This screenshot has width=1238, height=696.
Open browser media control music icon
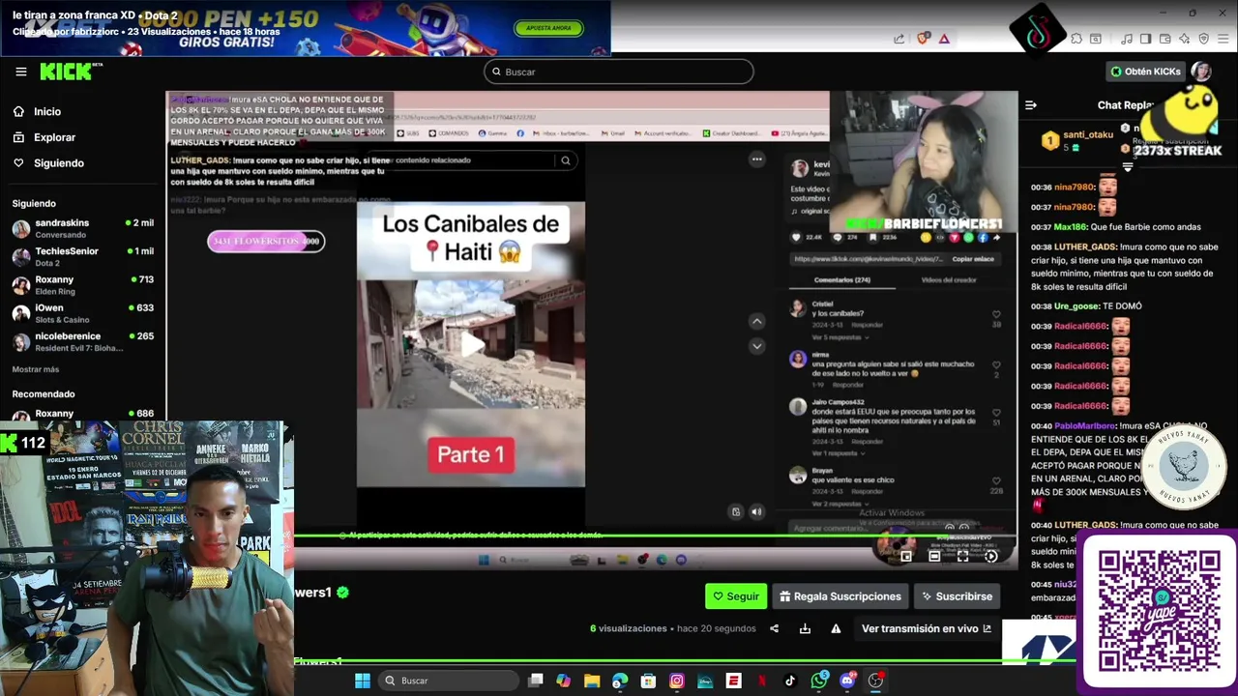pyautogui.click(x=1126, y=39)
